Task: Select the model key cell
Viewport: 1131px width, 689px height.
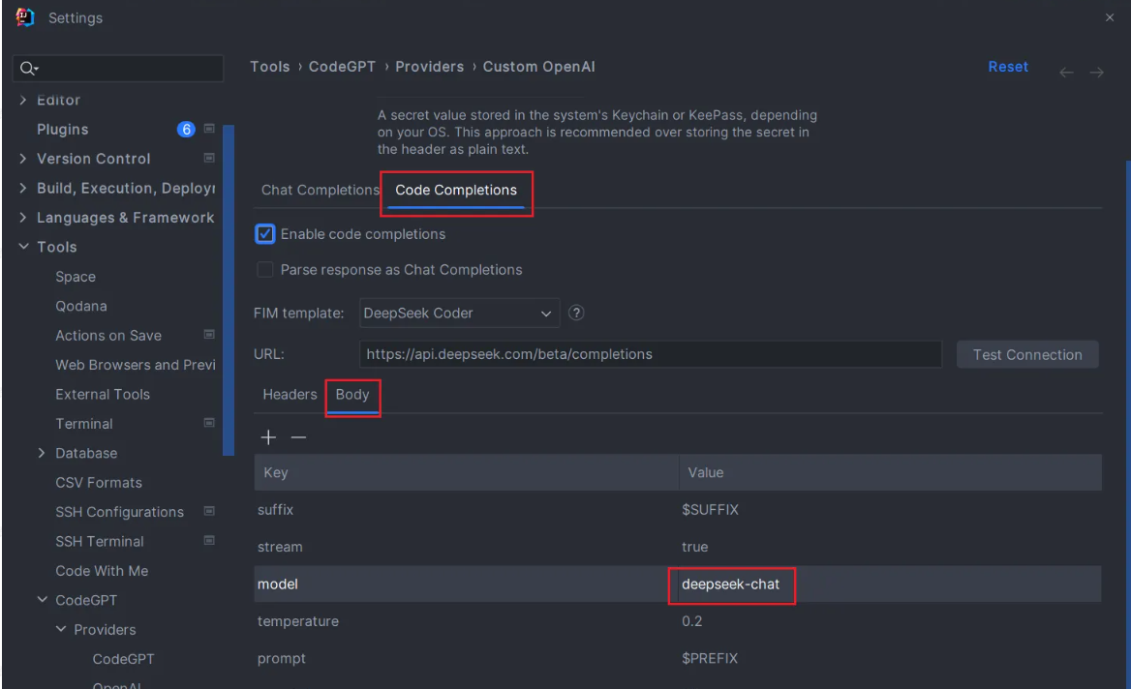Action: 467,584
